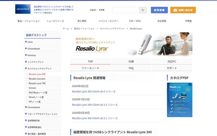This screenshot has height=136, width=217.
Task: Click the ascentech logo
Action: coord(23,9)
